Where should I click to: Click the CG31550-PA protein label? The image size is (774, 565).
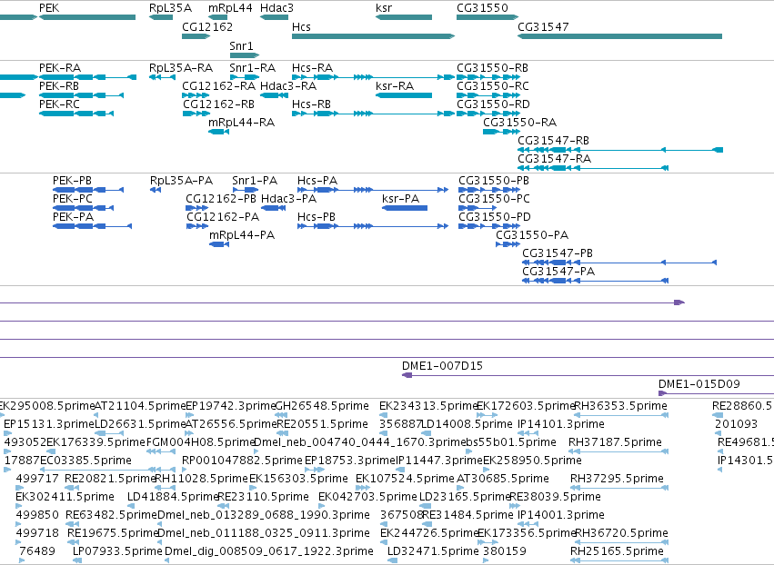pyautogui.click(x=532, y=235)
